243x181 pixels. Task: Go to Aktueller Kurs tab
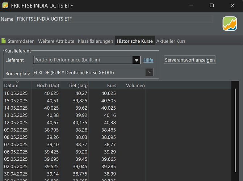(x=171, y=41)
